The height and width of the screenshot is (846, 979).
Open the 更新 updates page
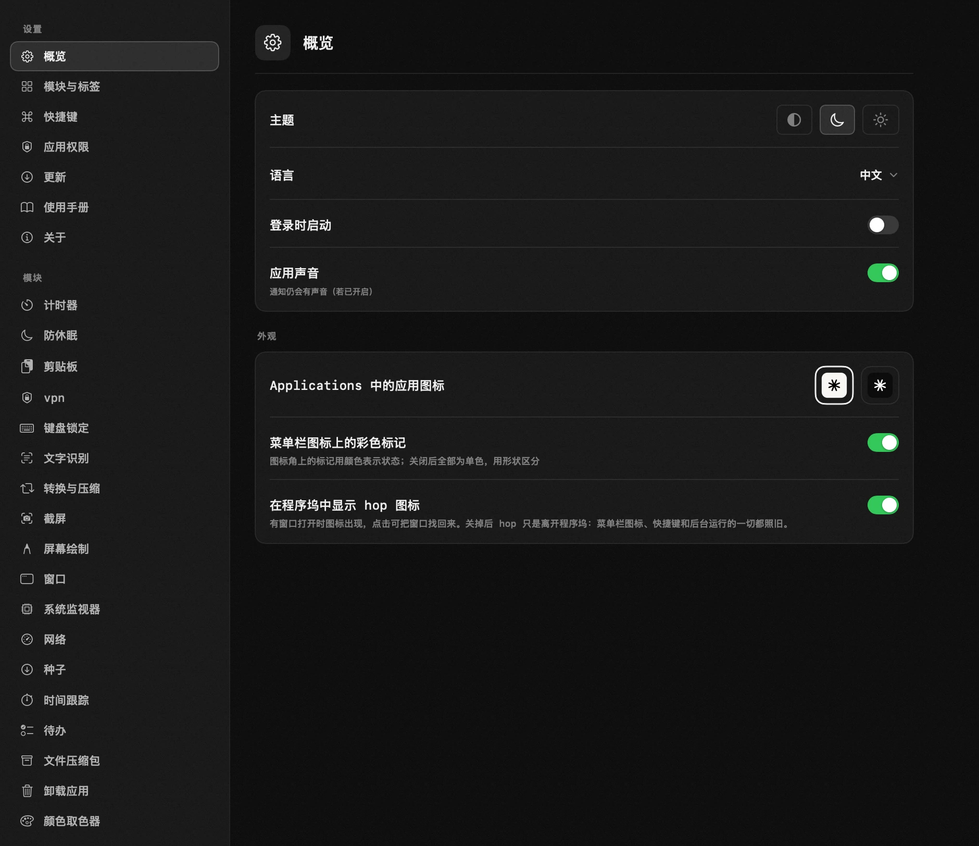point(115,177)
